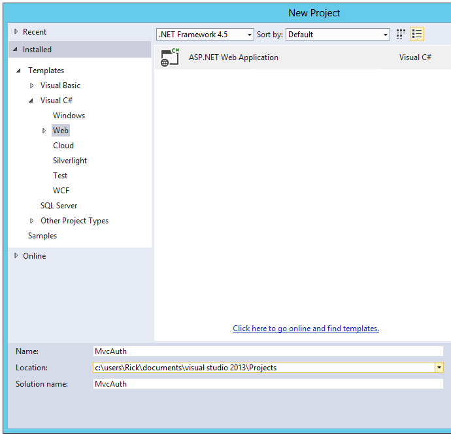Select Other Project Types in tree
The width and height of the screenshot is (451, 435).
(x=75, y=221)
